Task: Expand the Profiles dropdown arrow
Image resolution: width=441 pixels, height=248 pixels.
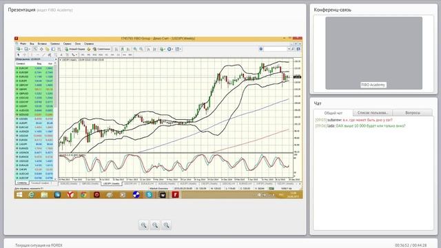Action: click(30, 49)
